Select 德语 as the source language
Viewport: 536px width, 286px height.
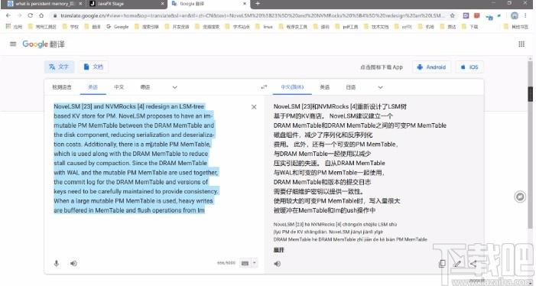[x=145, y=87]
